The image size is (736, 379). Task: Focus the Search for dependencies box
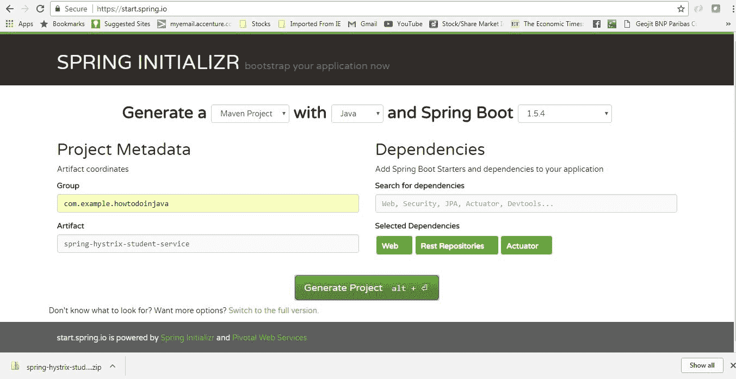[x=526, y=203]
